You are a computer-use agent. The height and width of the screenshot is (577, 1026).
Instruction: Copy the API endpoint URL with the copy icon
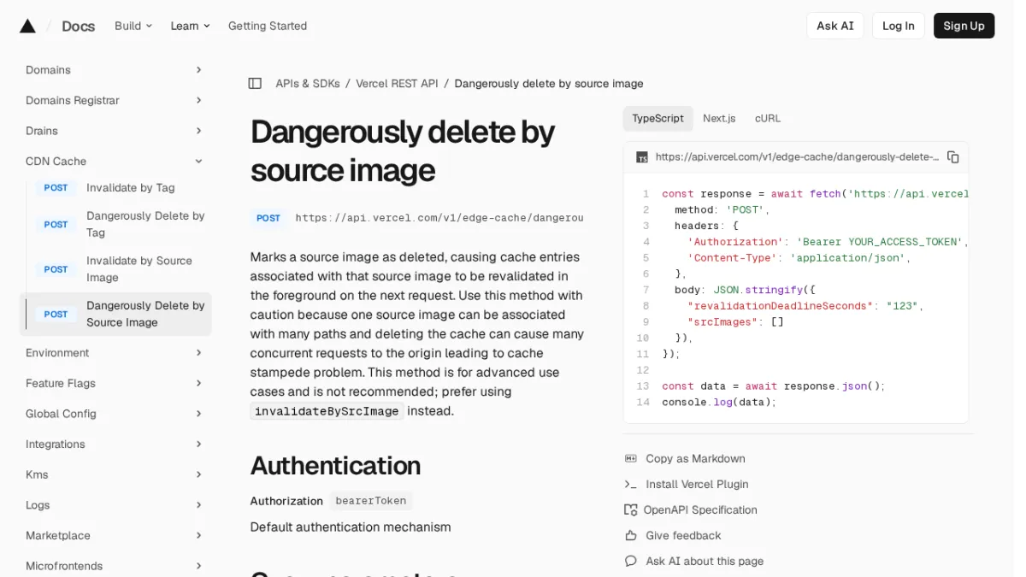952,157
